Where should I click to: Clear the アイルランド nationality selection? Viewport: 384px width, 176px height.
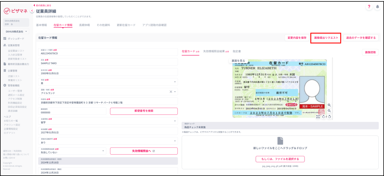tap(171, 92)
